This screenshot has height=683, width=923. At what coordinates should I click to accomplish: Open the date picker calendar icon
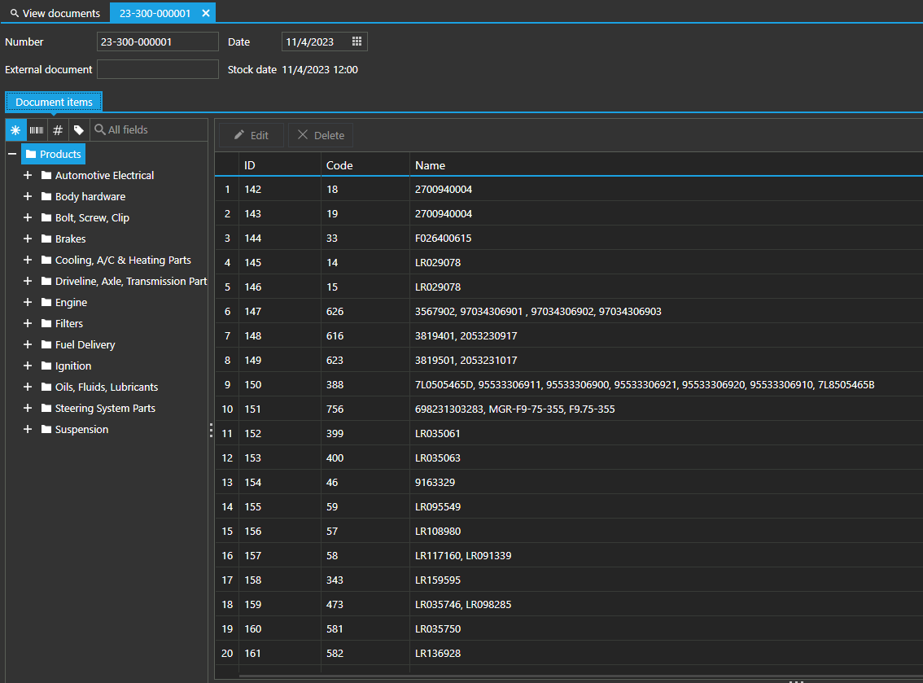click(x=357, y=42)
